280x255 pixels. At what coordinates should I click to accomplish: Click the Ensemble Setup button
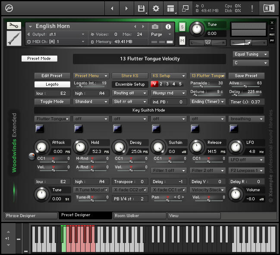pyautogui.click(x=130, y=84)
